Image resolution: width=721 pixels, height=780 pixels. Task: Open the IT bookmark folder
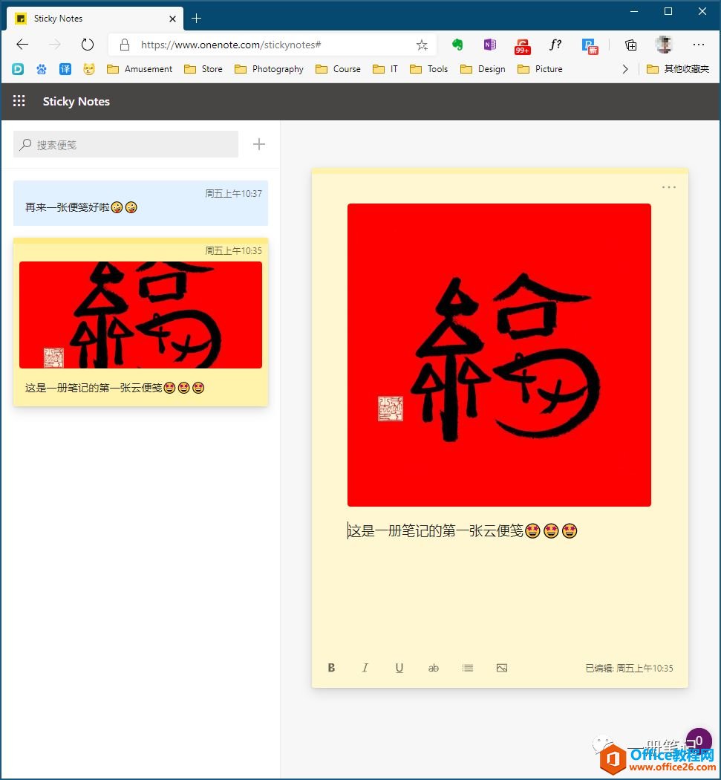385,69
